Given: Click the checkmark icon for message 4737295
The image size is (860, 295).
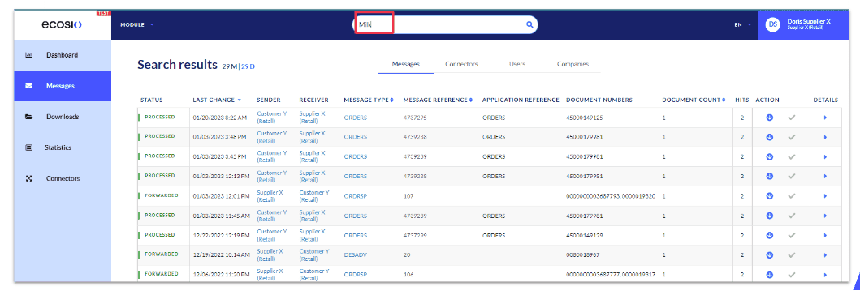Looking at the screenshot, I should click(x=791, y=118).
